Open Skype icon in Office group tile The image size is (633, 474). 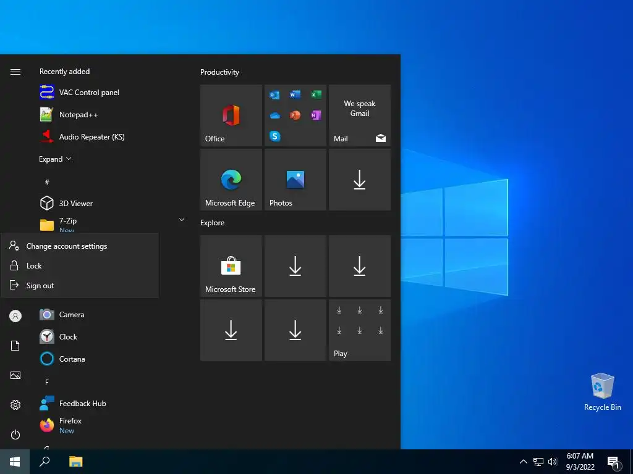point(275,136)
